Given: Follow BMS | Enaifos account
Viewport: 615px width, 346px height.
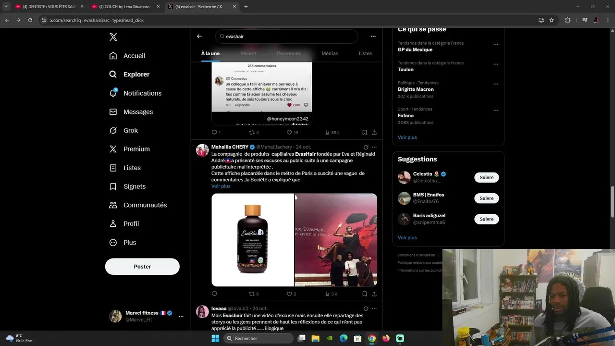Looking at the screenshot, I should pos(486,198).
